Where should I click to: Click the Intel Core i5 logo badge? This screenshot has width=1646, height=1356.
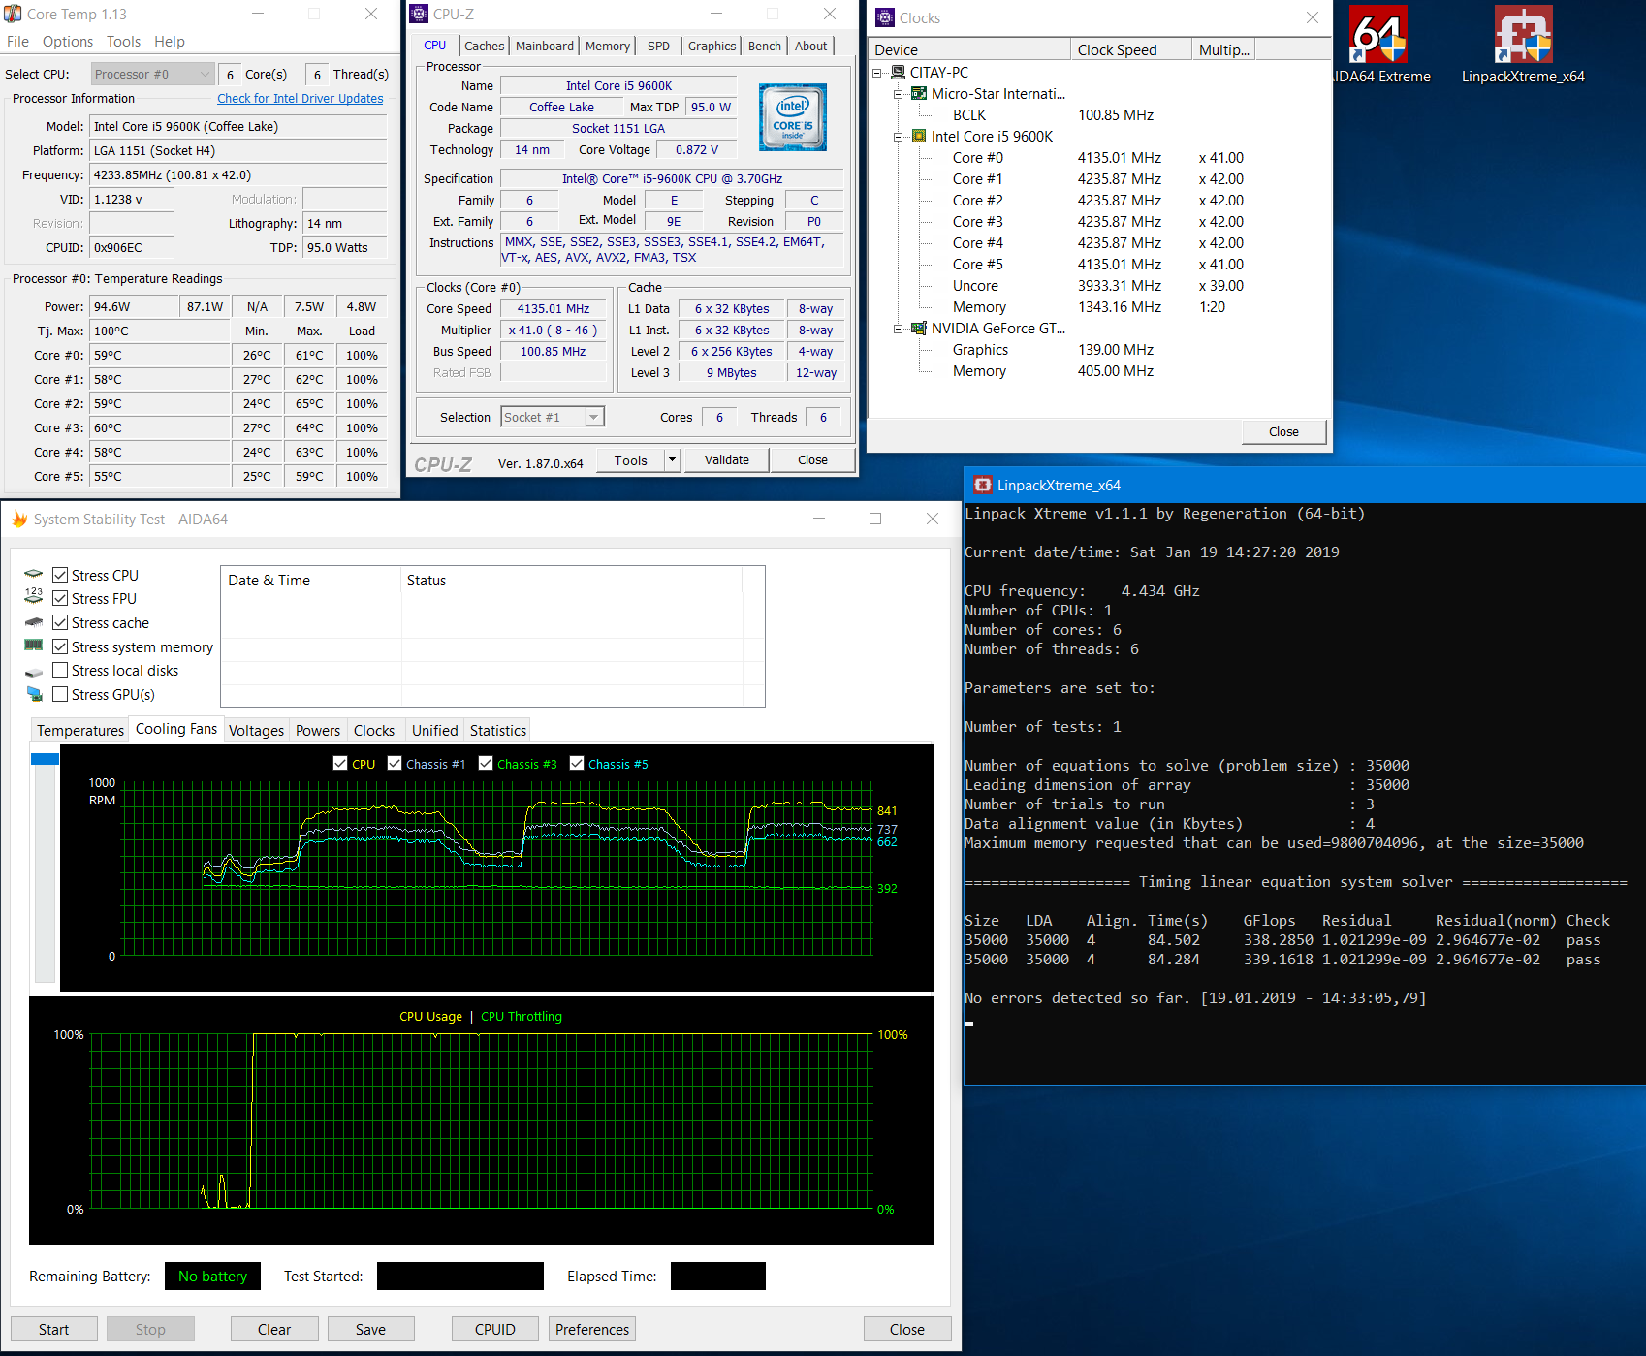(793, 117)
